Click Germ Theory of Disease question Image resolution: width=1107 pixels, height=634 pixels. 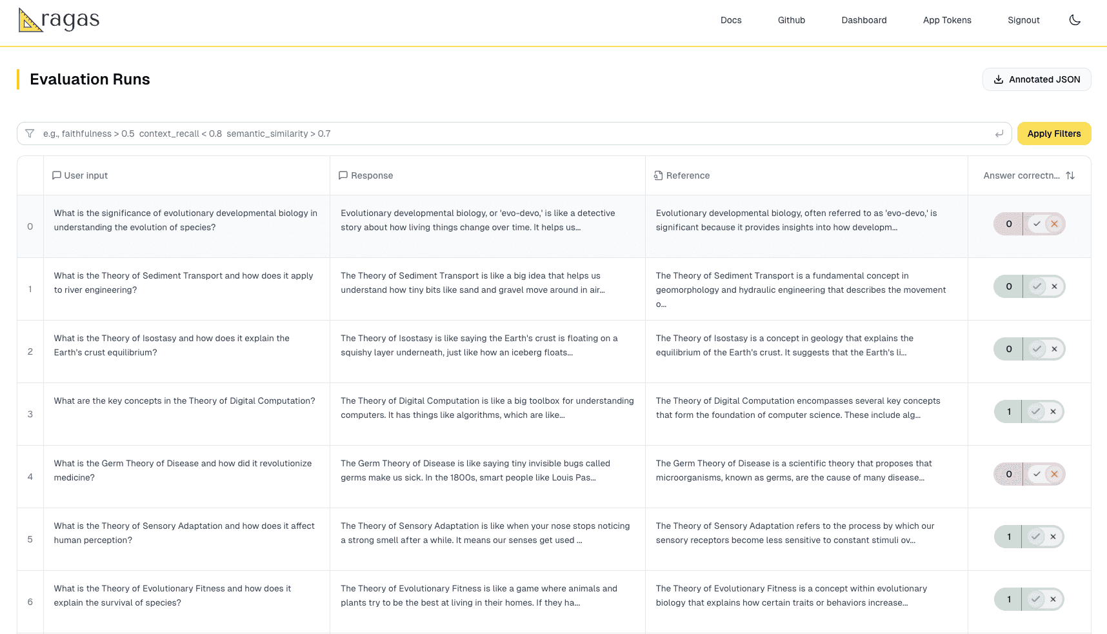pos(183,470)
